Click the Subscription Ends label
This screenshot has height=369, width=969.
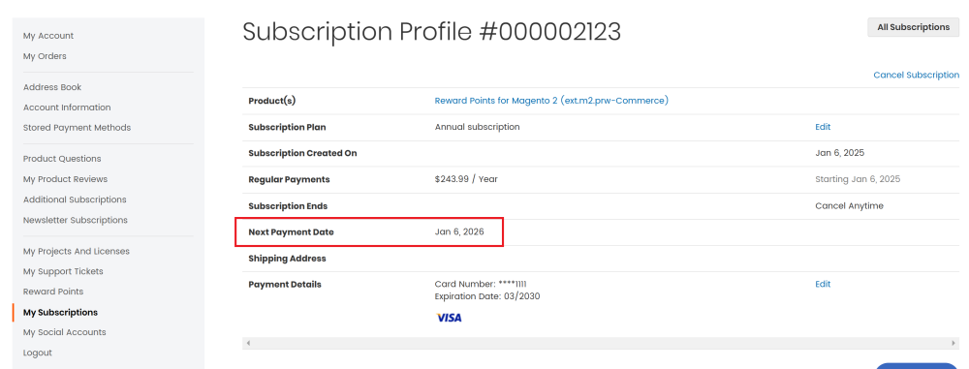tap(288, 206)
